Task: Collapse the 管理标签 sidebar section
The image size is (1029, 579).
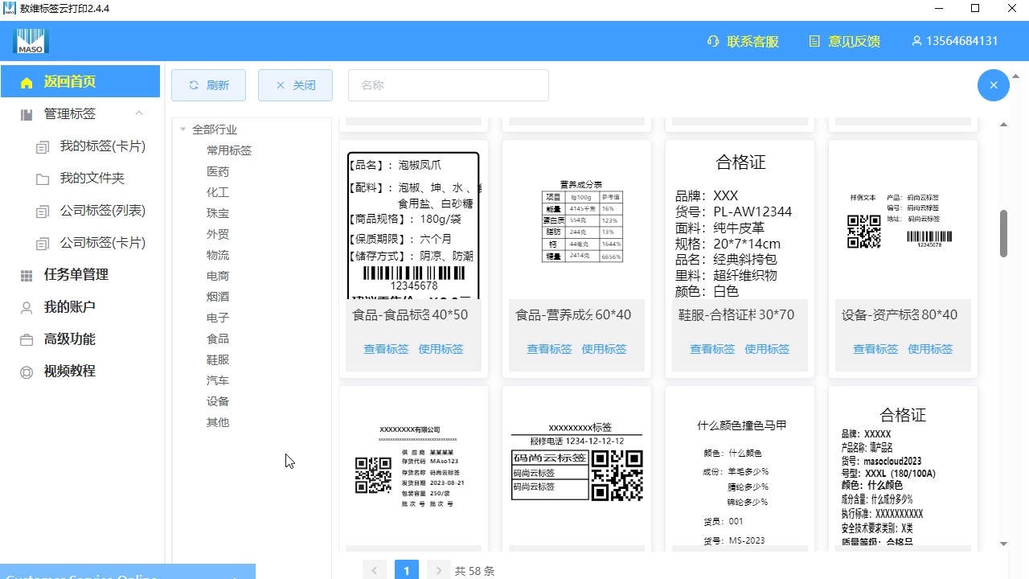Action: click(x=138, y=113)
